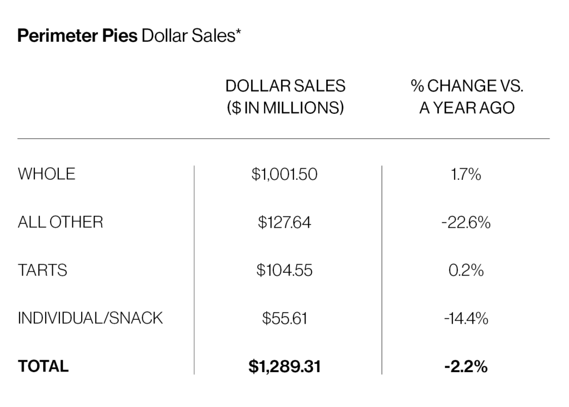
Task: Click the $1,001.50 sales value
Action: pyautogui.click(x=284, y=174)
